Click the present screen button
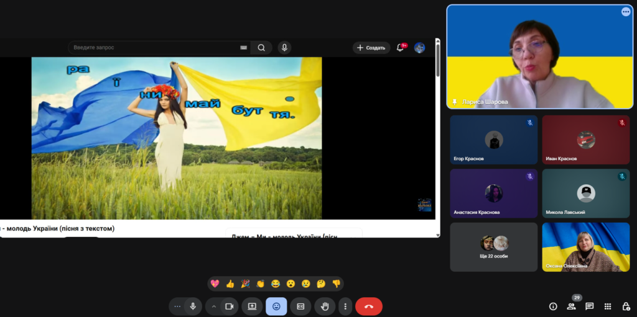Image resolution: width=637 pixels, height=317 pixels. (x=252, y=306)
